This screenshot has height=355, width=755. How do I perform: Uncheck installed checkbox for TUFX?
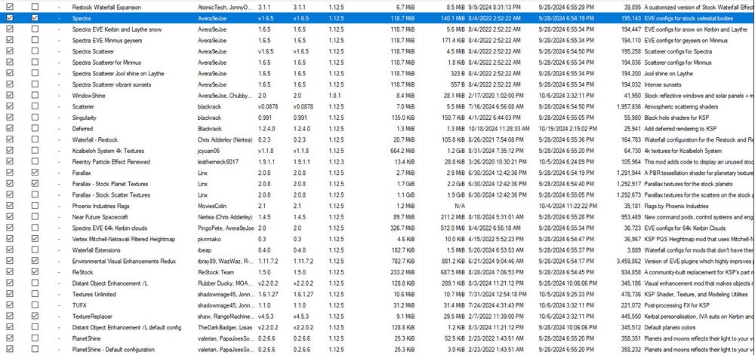pos(10,305)
